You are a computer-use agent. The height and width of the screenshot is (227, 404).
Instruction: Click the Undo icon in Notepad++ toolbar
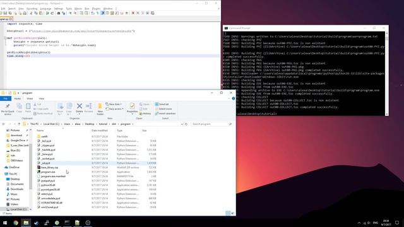(47, 13)
